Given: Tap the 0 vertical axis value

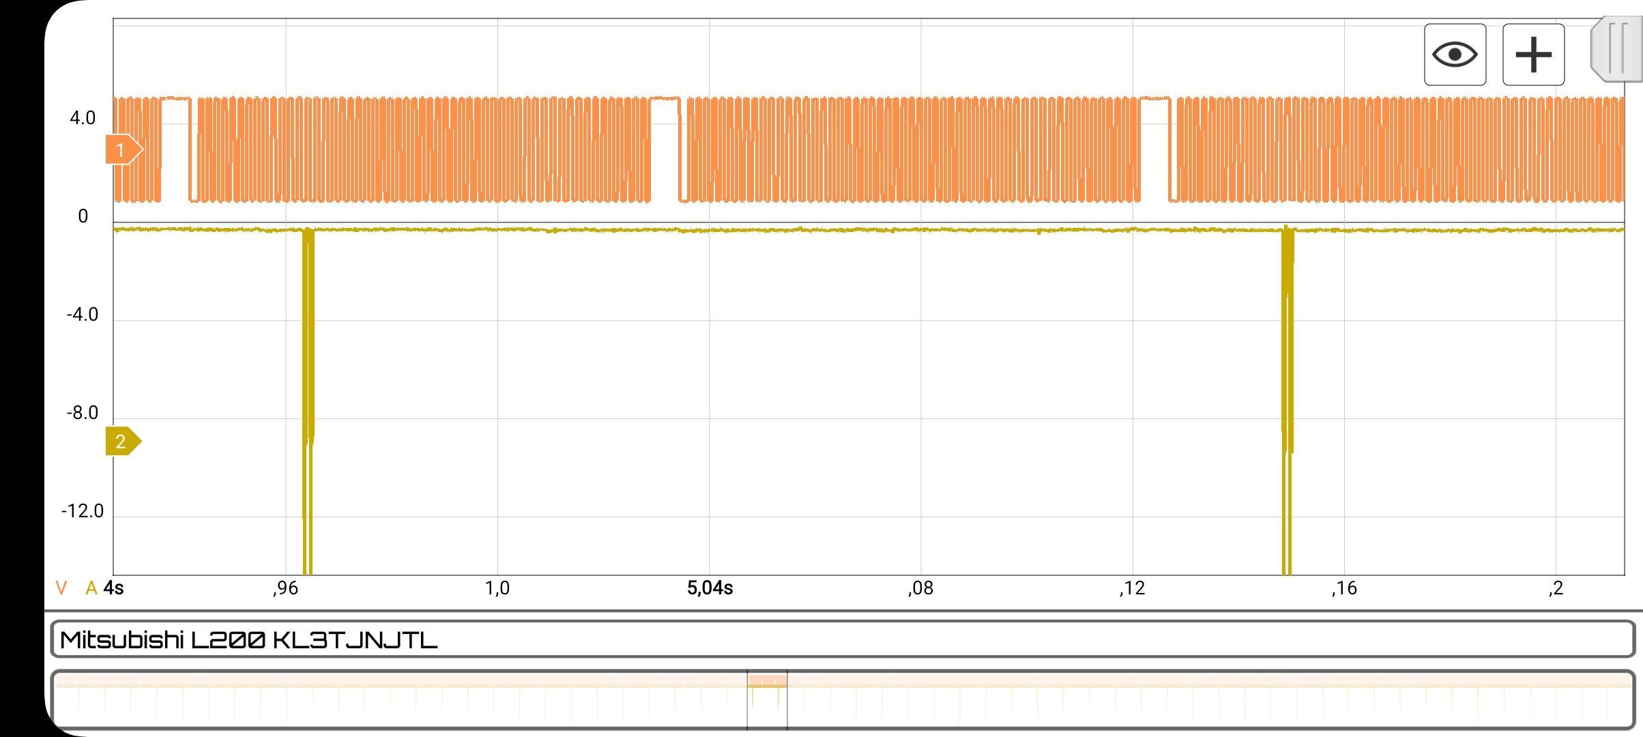Looking at the screenshot, I should pyautogui.click(x=83, y=216).
